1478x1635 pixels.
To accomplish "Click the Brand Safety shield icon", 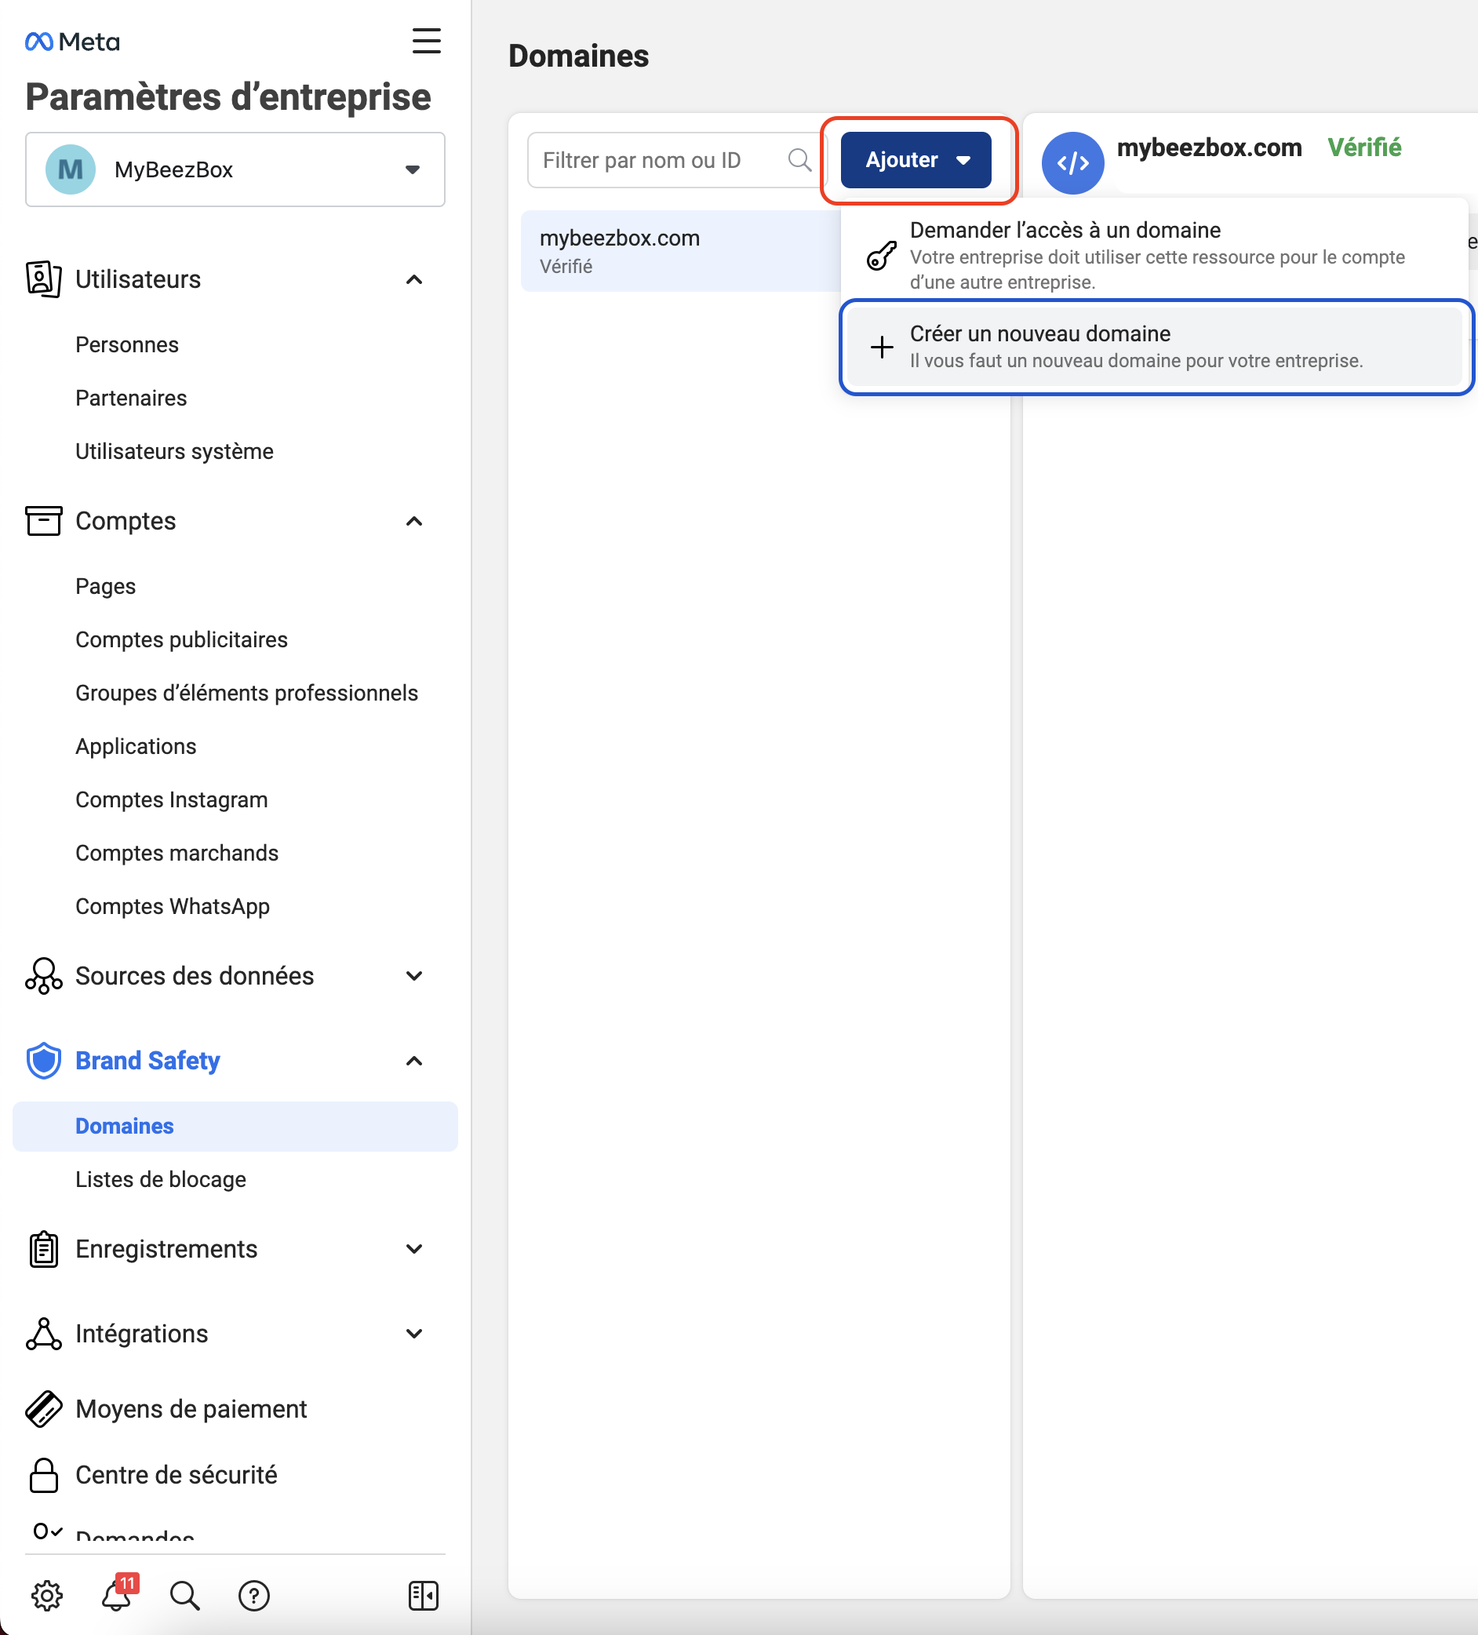I will [44, 1061].
